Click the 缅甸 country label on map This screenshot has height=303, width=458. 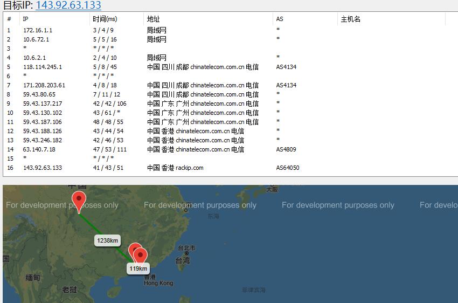coord(32,278)
